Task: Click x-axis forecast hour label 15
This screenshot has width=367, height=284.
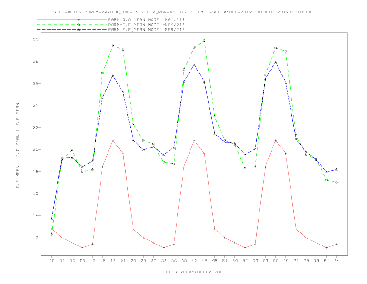Action: [x=102, y=261]
